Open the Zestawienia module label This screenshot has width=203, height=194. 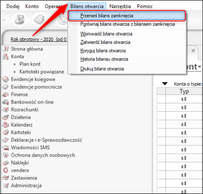24,178
